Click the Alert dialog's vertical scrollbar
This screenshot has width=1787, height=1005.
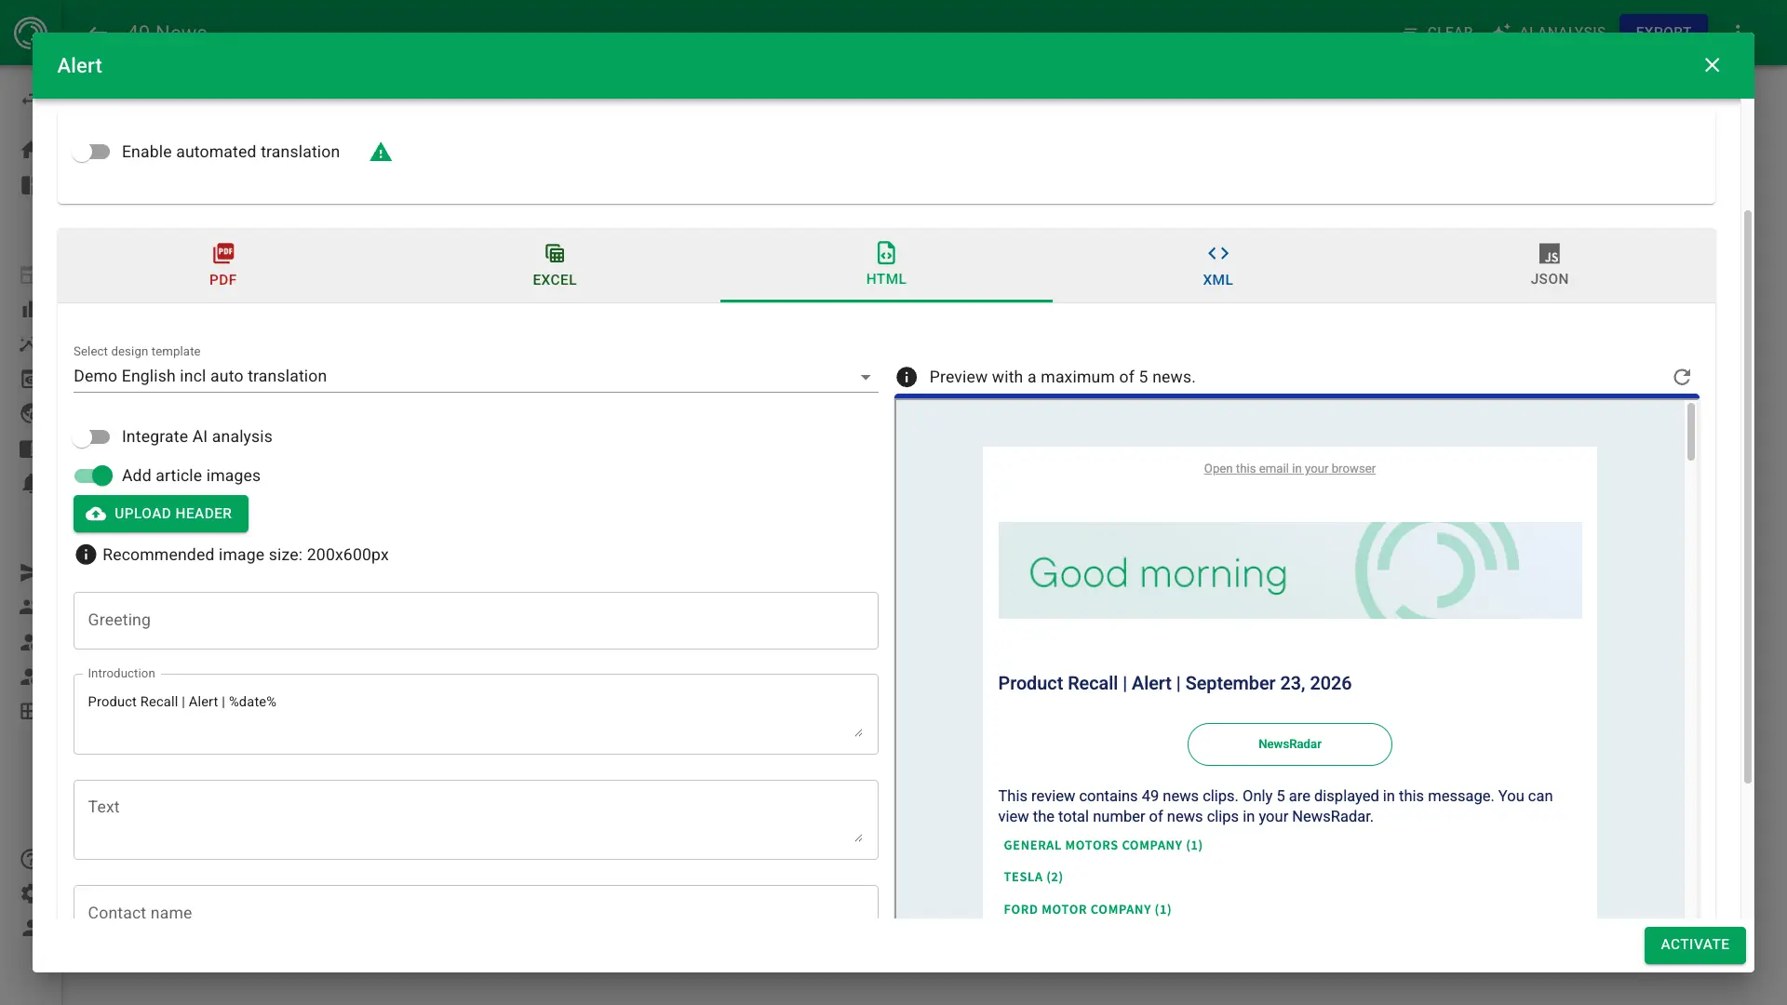[1748, 497]
